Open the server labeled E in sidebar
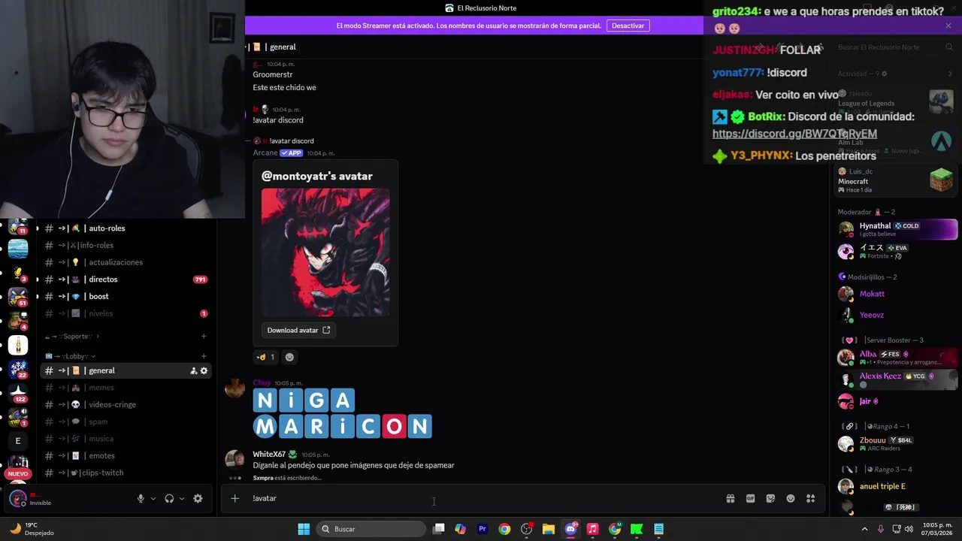962x541 pixels. [x=18, y=441]
